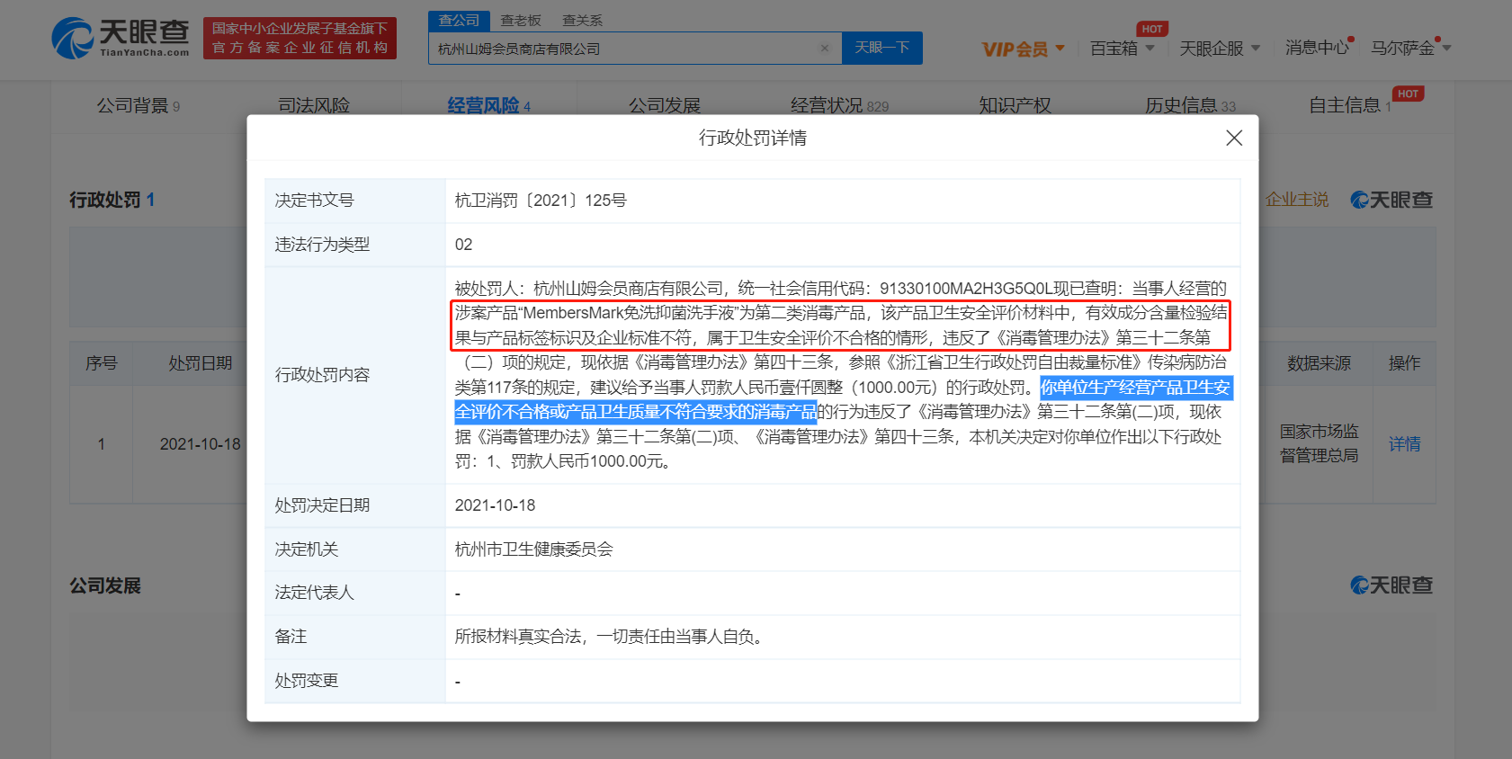1512x759 pixels.
Task: Open 消息中心 notifications
Action: 1318,48
